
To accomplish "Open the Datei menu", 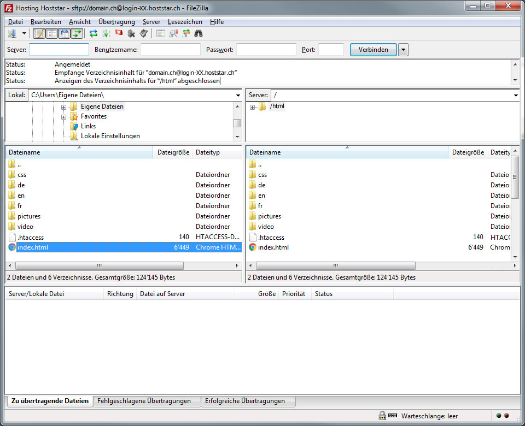I will (x=15, y=22).
